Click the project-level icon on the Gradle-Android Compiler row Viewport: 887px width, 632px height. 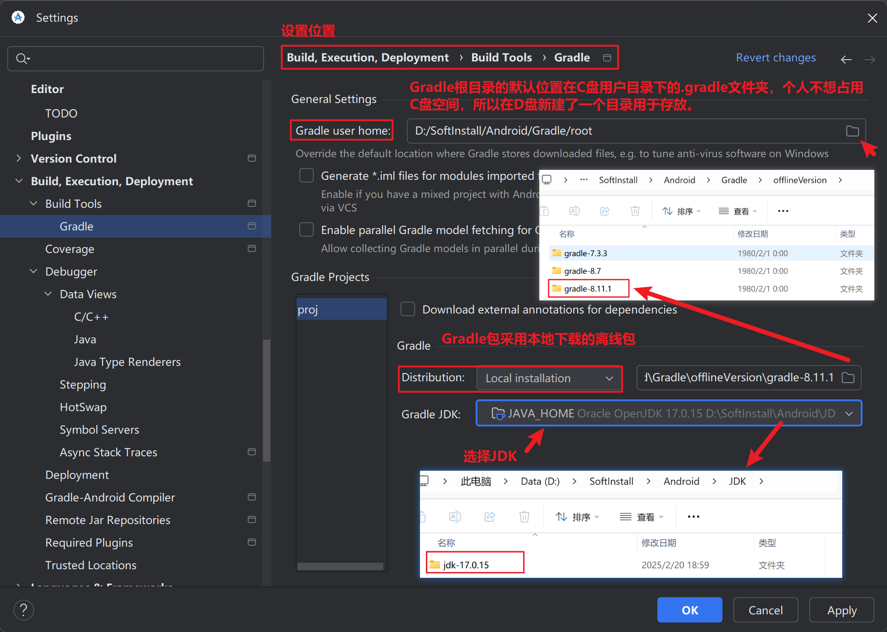click(252, 497)
